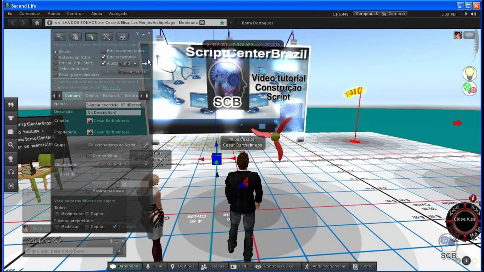Screen dimensions: 484x272
Task: Select Esticar (Ctrl+Shift) radio option
Action: click(x=56, y=63)
